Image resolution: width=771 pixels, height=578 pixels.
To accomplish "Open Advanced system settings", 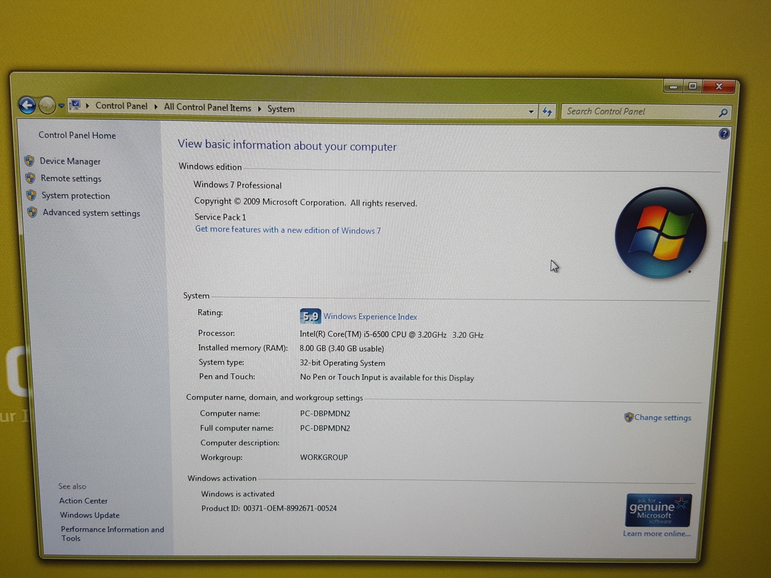I will [91, 213].
